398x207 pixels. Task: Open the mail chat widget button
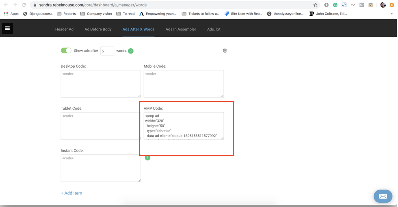(x=383, y=196)
